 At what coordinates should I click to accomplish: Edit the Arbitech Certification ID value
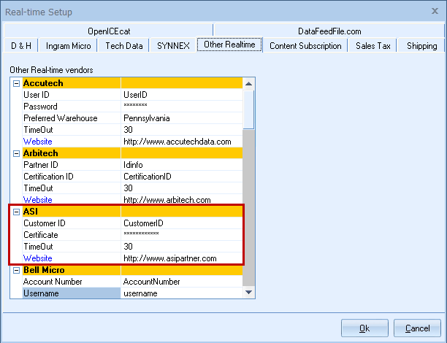(x=182, y=177)
